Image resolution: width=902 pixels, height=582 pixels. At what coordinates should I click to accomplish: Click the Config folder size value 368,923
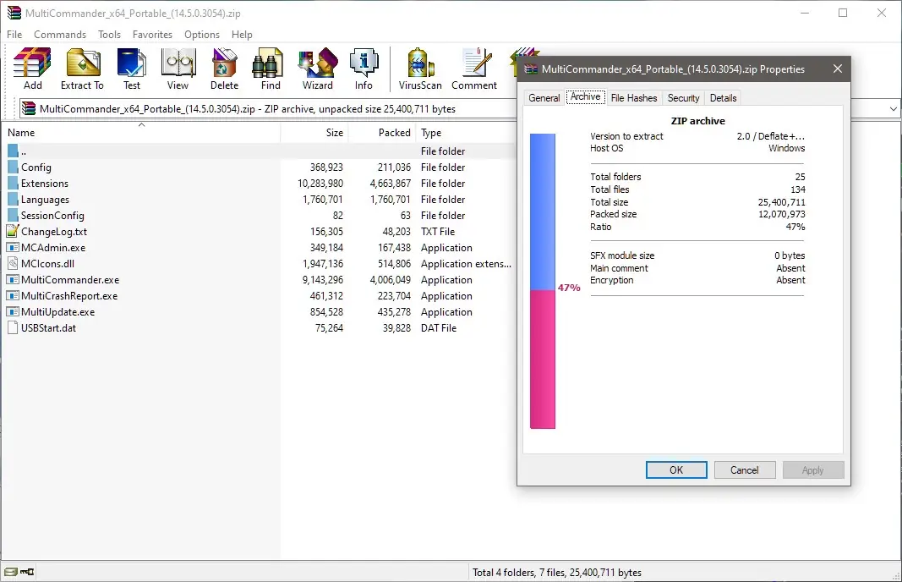pyautogui.click(x=326, y=167)
